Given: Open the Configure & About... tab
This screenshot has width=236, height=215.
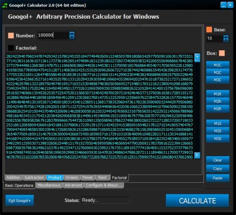Looking at the screenshot, I should pos(104,185).
